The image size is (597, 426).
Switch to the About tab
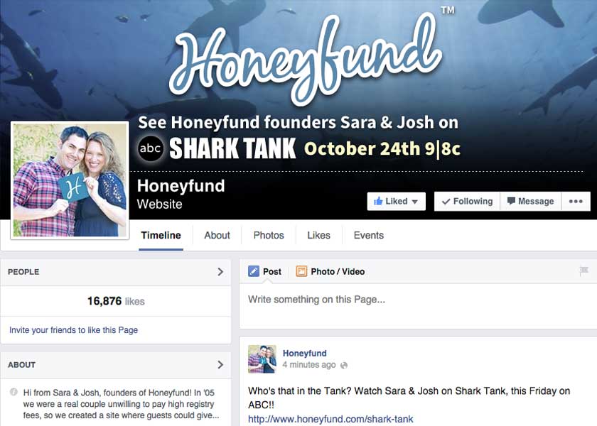217,235
